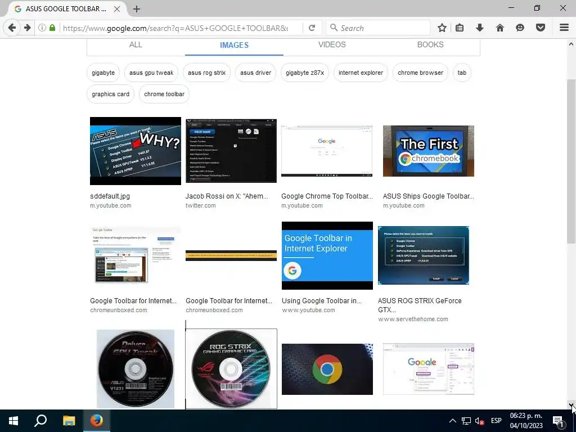The height and width of the screenshot is (432, 576).
Task: Switch to the ALL results tab
Action: click(136, 45)
